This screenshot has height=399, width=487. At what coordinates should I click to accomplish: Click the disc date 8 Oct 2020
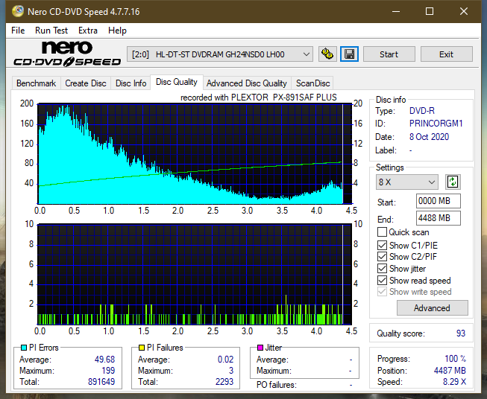[429, 137]
